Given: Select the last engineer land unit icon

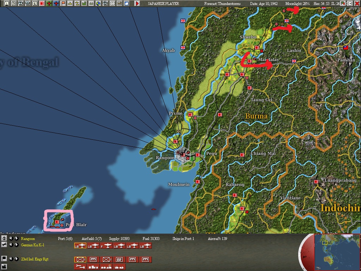Looking at the screenshot, I should click(x=146, y=260).
